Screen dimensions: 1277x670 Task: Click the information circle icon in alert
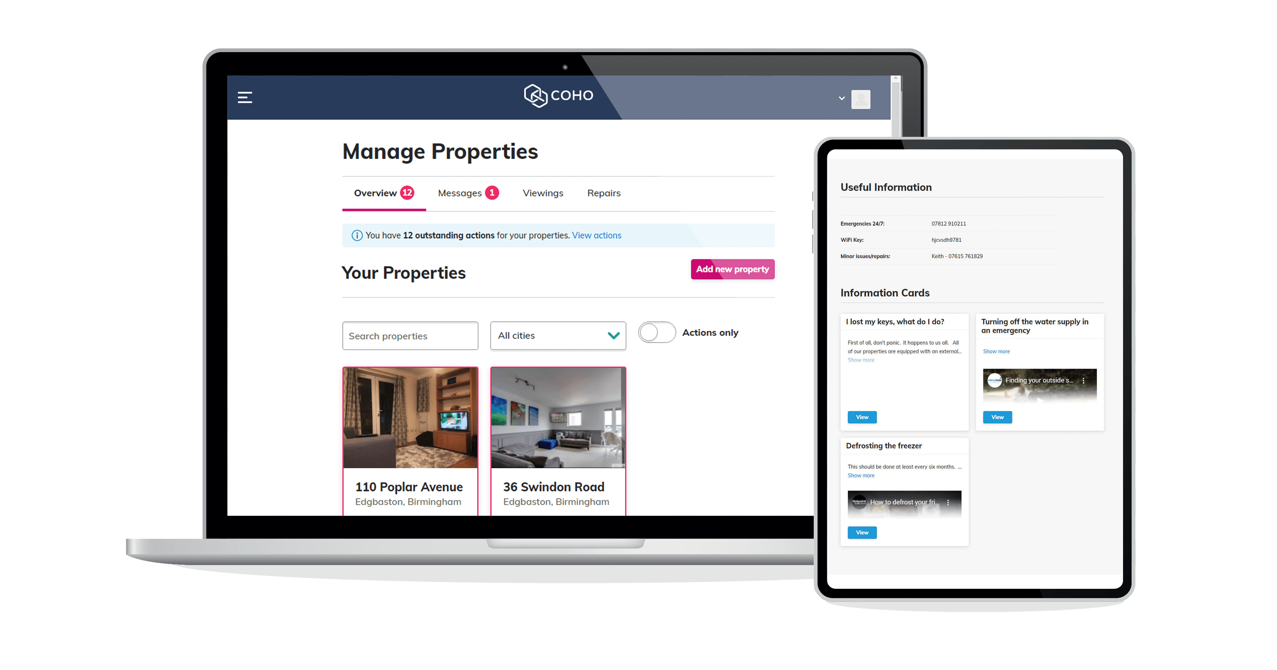355,235
